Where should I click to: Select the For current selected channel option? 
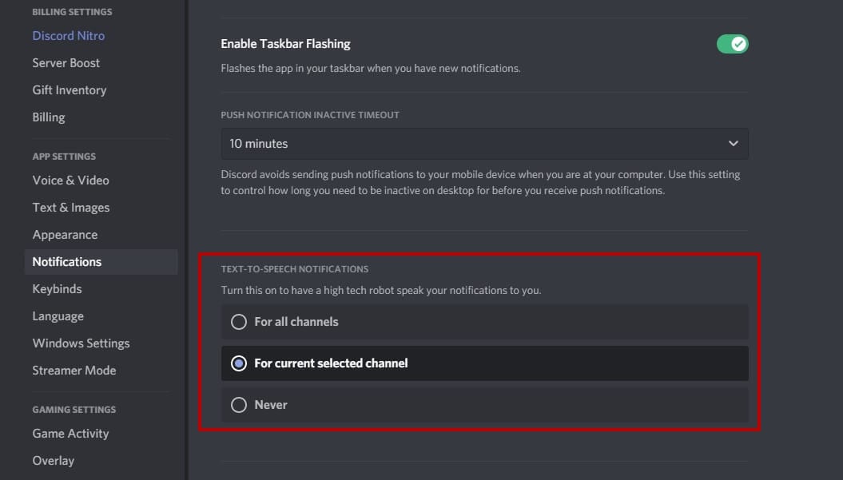[x=238, y=363]
